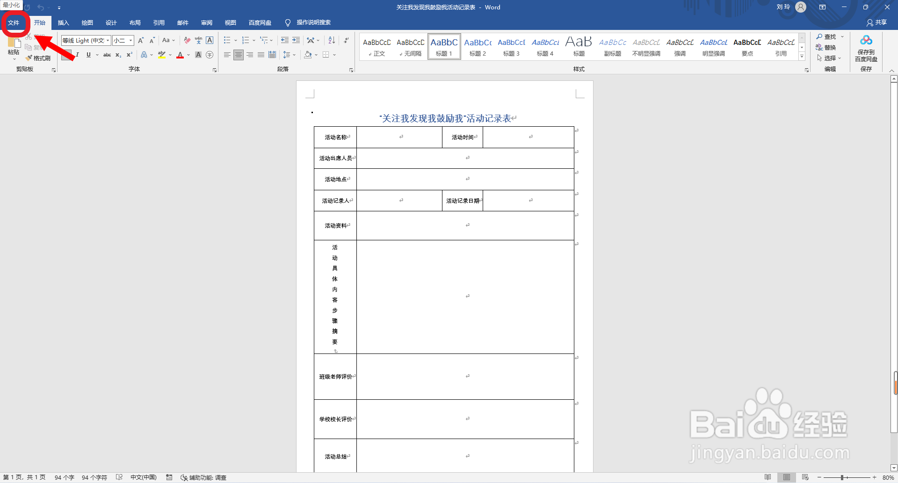Switch to the 百度网盘 tab
Image resolution: width=898 pixels, height=483 pixels.
260,22
